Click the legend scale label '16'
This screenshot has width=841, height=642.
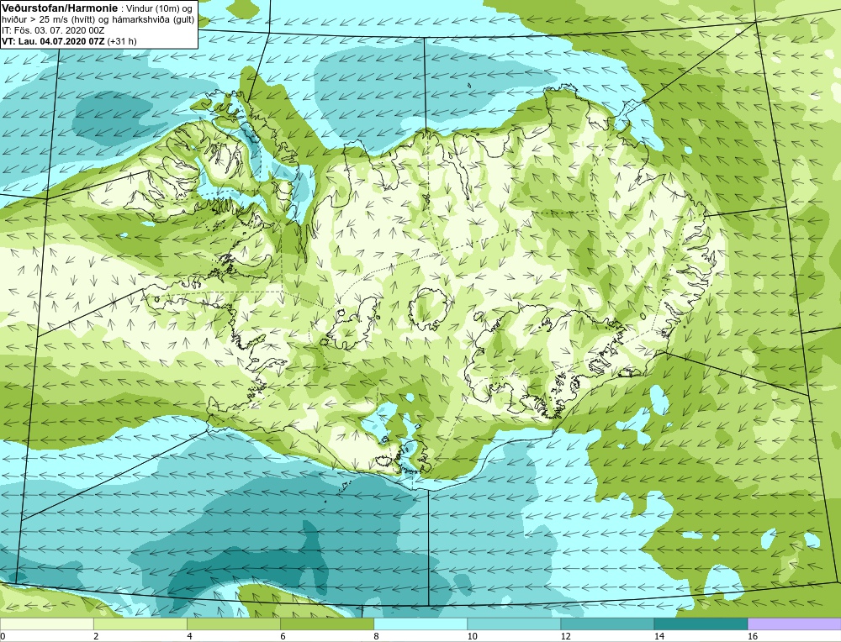[753, 636]
